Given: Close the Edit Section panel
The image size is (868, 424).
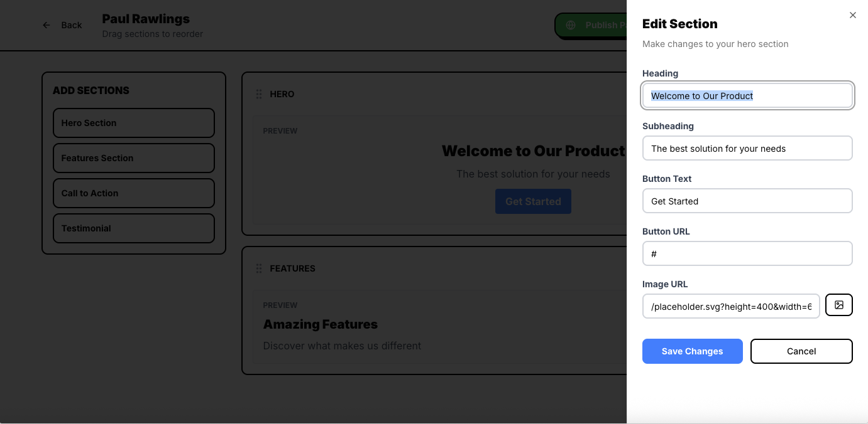Looking at the screenshot, I should 852,15.
